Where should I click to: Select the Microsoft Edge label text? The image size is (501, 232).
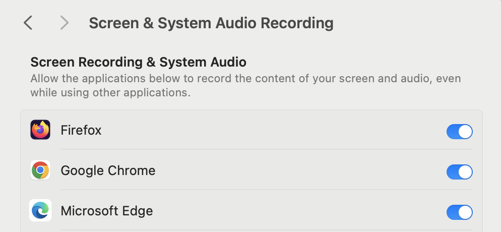(107, 211)
